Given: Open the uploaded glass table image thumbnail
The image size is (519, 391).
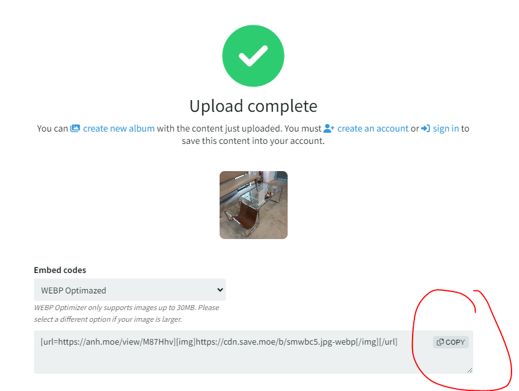Looking at the screenshot, I should (254, 205).
